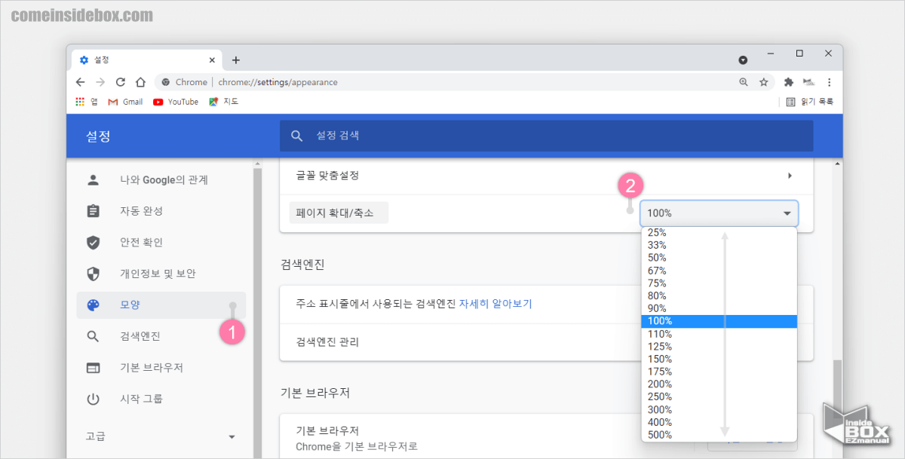Open 기본 브라우저 sidebar section
The image size is (905, 459).
pyautogui.click(x=161, y=368)
